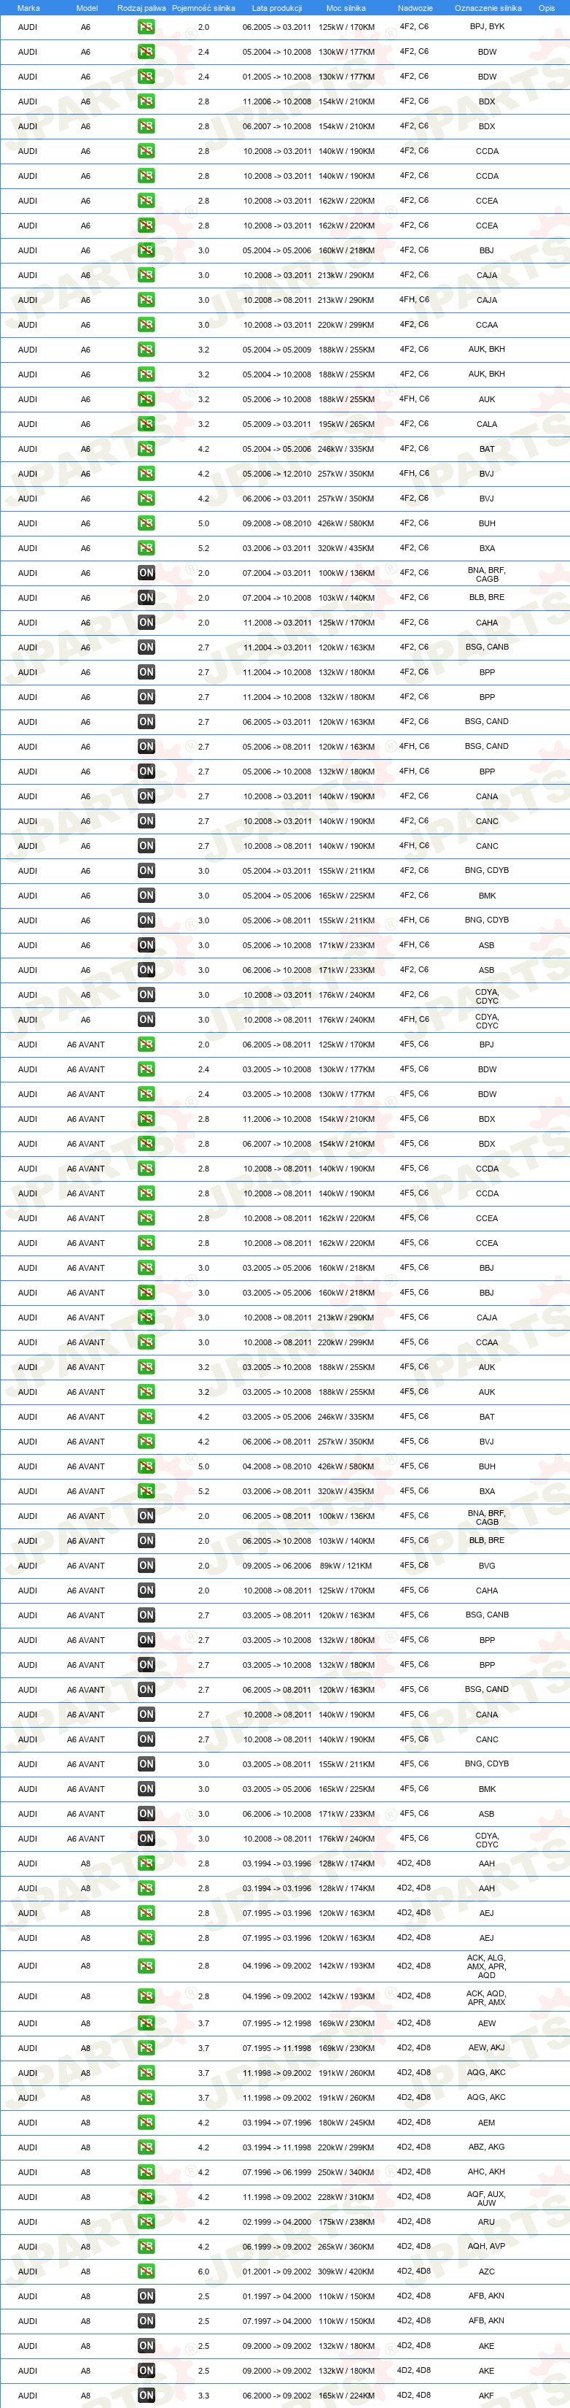Click the petrol icon in the A8 250kW AHC, AKH row
570x2408 pixels.
(147, 2172)
